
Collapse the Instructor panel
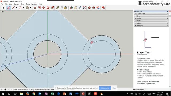[135, 26]
